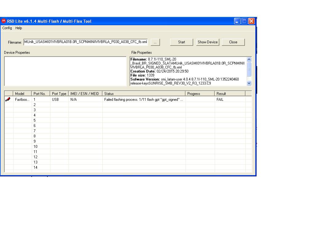The width and height of the screenshot is (315, 236).
Task: Click the Status column header
Action: (144, 94)
